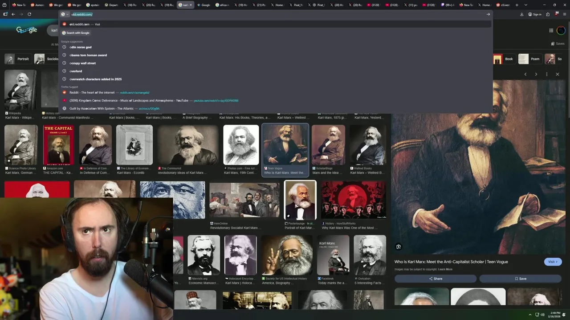Viewport: 570px width, 320px height.
Task: Click the Learn More copyright link
Action: pos(445,269)
